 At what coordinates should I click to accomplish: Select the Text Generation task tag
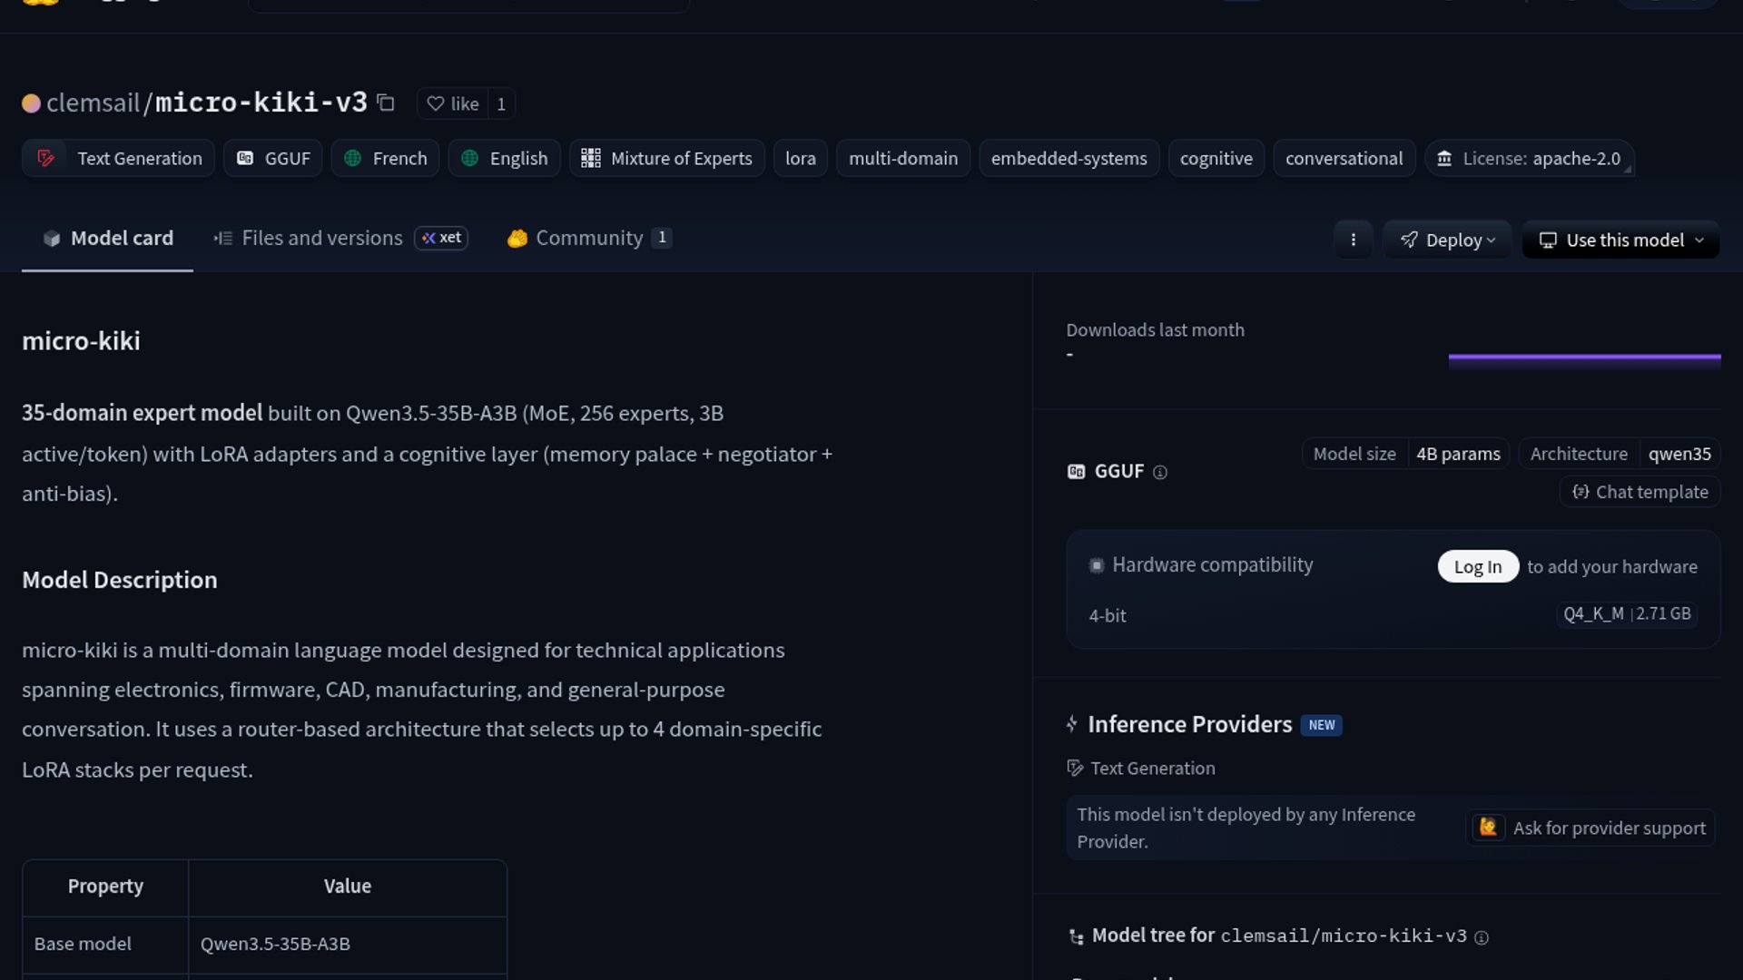coord(119,158)
